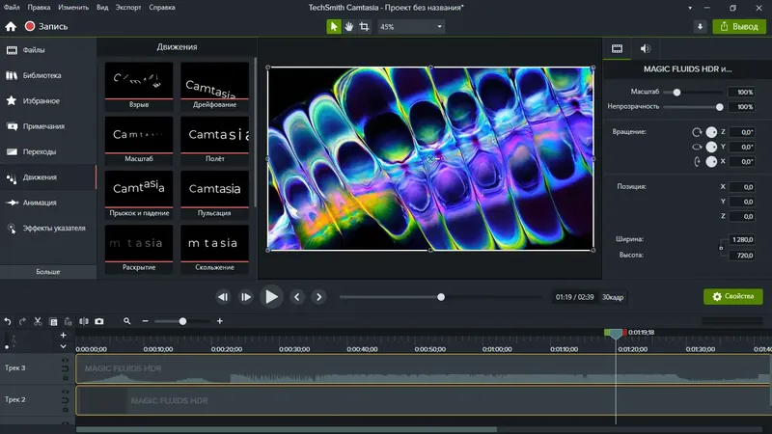772x434 pixels.
Task: Switch to the Переходы tab
Action: [40, 151]
